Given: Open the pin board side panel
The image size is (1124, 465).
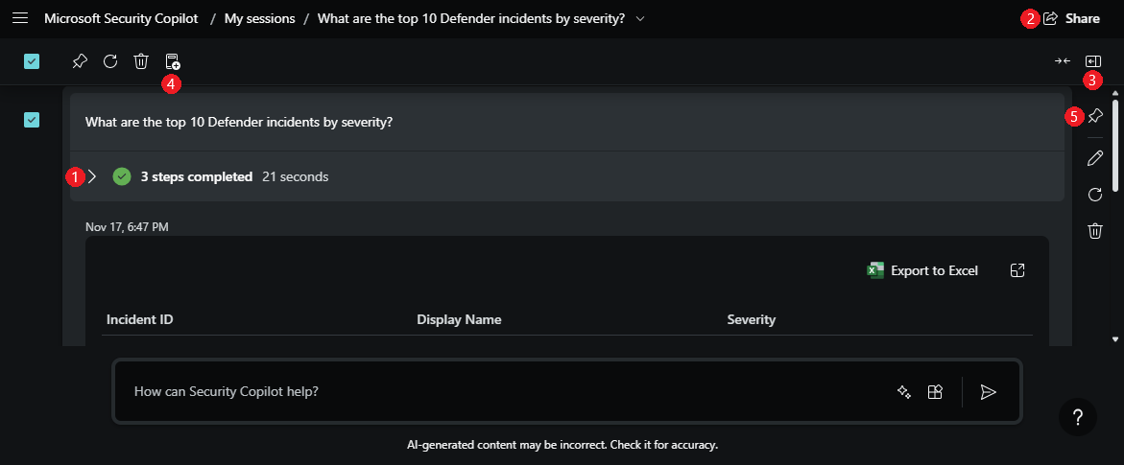Looking at the screenshot, I should click(x=1093, y=61).
